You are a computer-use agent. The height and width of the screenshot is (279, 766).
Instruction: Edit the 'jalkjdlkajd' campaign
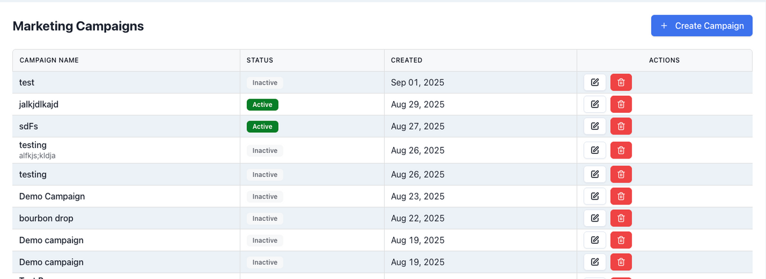coord(595,105)
